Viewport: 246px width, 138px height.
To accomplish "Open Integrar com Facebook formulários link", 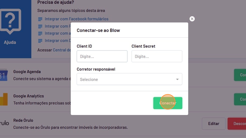I will (76, 19).
